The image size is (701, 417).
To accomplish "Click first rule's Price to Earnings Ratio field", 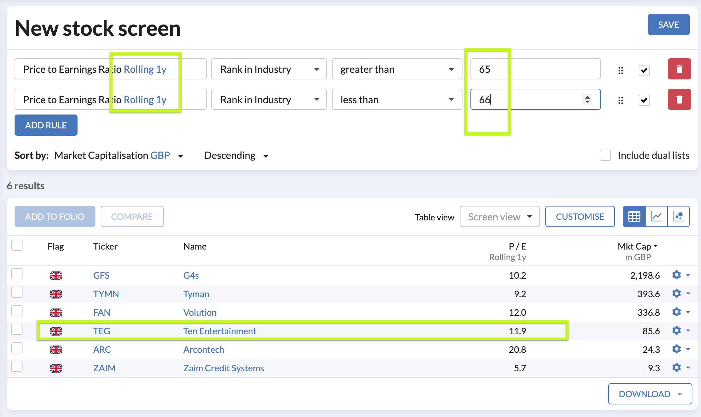I will coord(110,69).
